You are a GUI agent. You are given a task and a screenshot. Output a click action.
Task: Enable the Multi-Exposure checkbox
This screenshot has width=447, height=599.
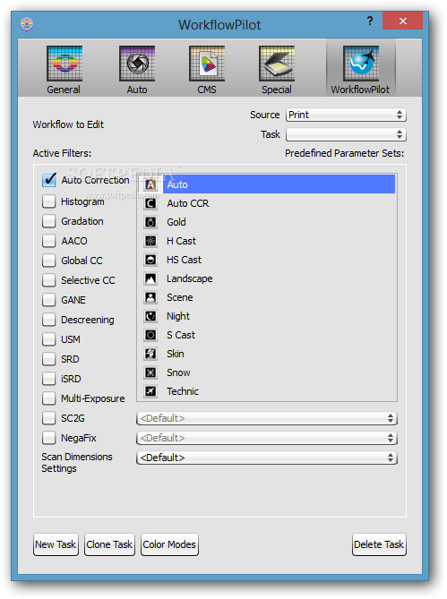click(x=49, y=398)
